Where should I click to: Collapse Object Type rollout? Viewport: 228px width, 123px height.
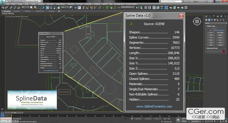point(211,26)
